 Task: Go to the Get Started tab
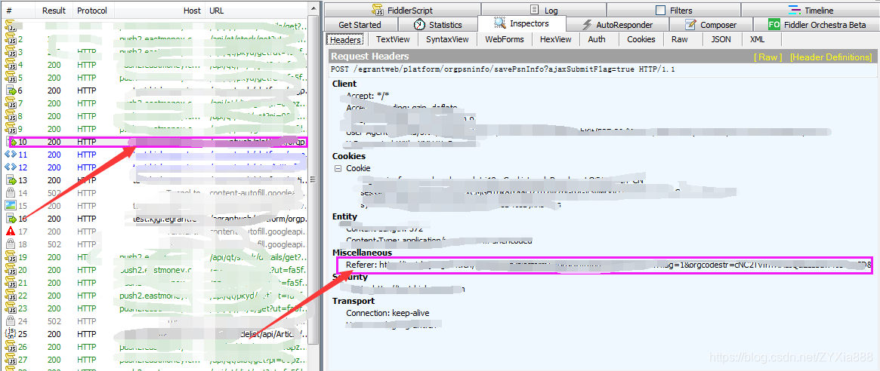click(360, 25)
